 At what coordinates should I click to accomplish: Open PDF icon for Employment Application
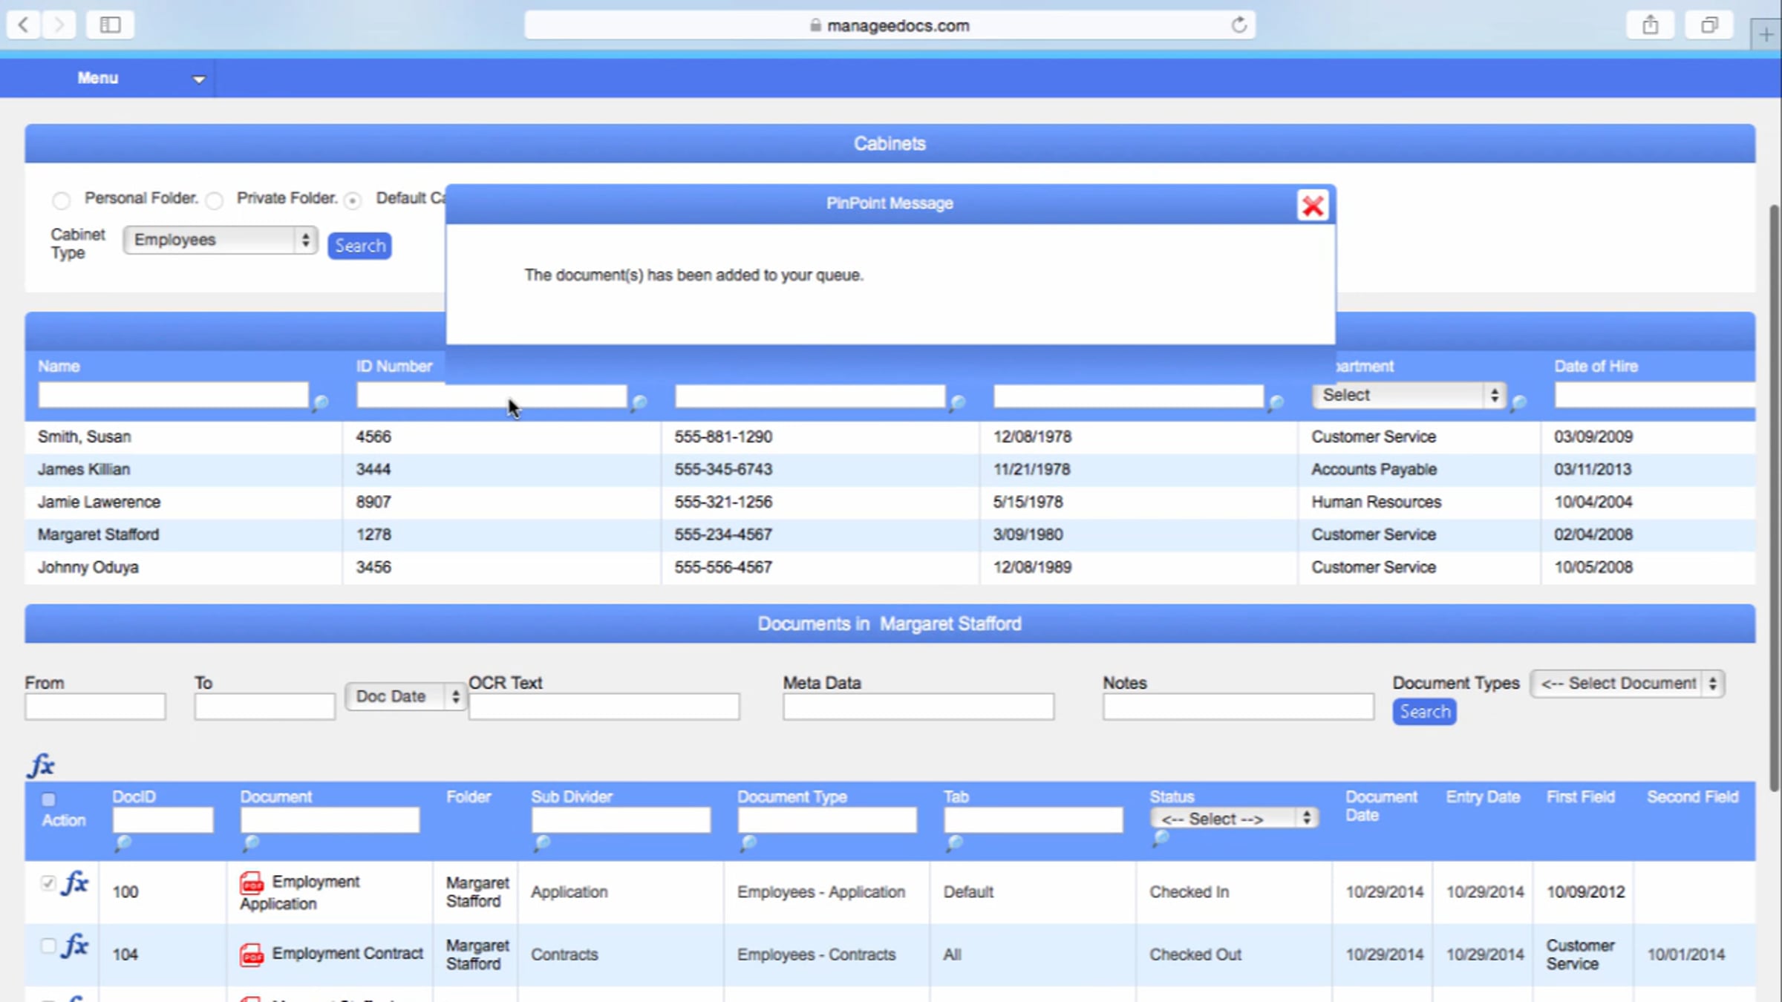pos(252,883)
